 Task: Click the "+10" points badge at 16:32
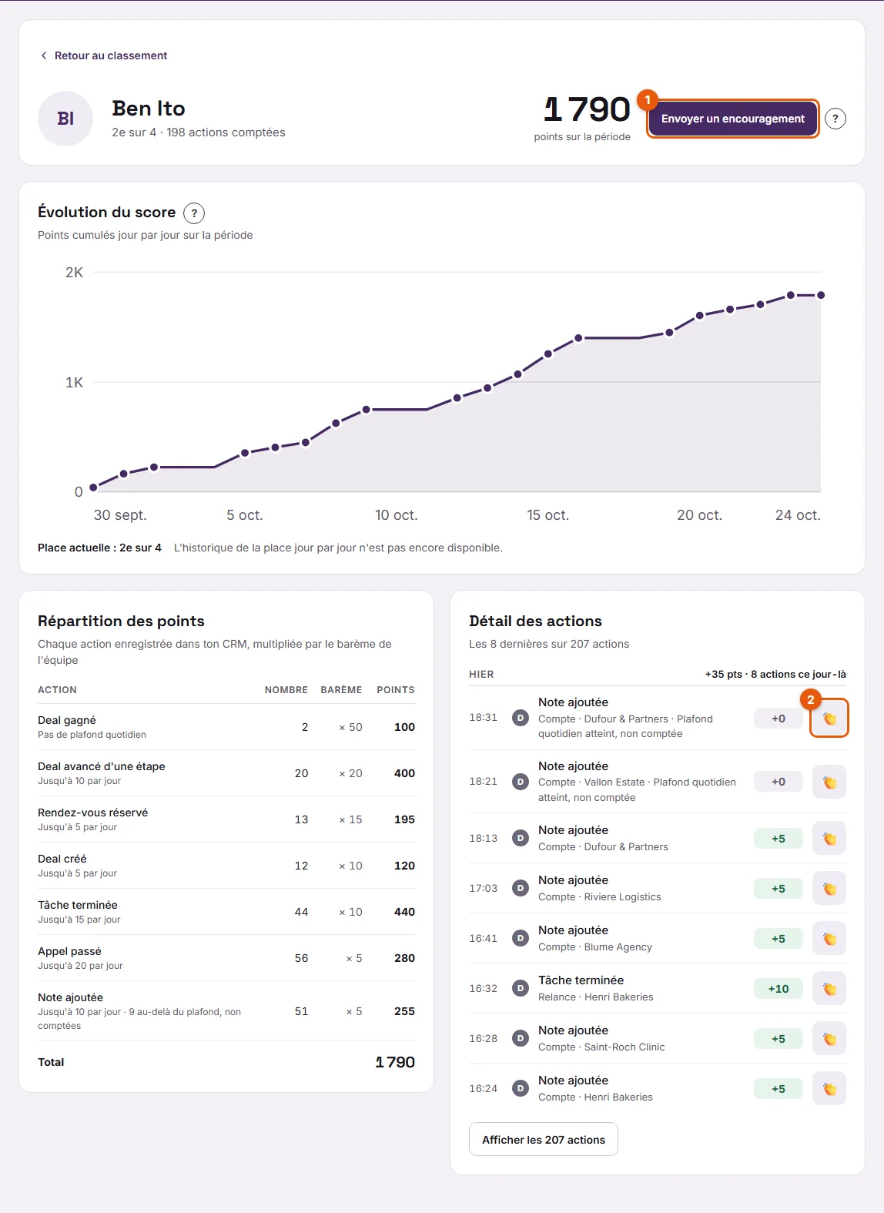click(x=779, y=989)
